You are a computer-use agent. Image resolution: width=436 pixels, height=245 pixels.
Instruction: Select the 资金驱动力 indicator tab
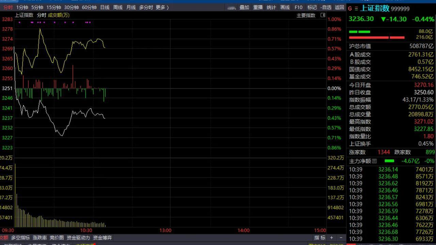pyautogui.click(x=78, y=238)
